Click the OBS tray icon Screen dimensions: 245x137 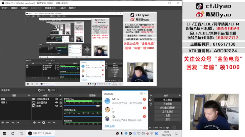(x=117, y=133)
